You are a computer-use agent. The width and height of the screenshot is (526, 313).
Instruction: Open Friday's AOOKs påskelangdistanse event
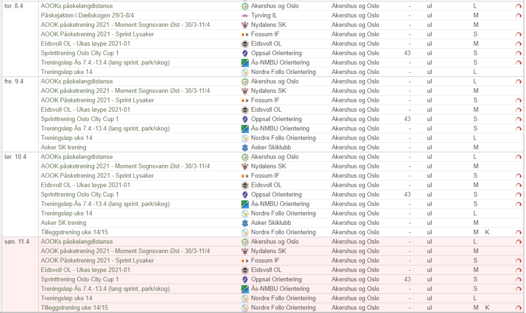76,82
